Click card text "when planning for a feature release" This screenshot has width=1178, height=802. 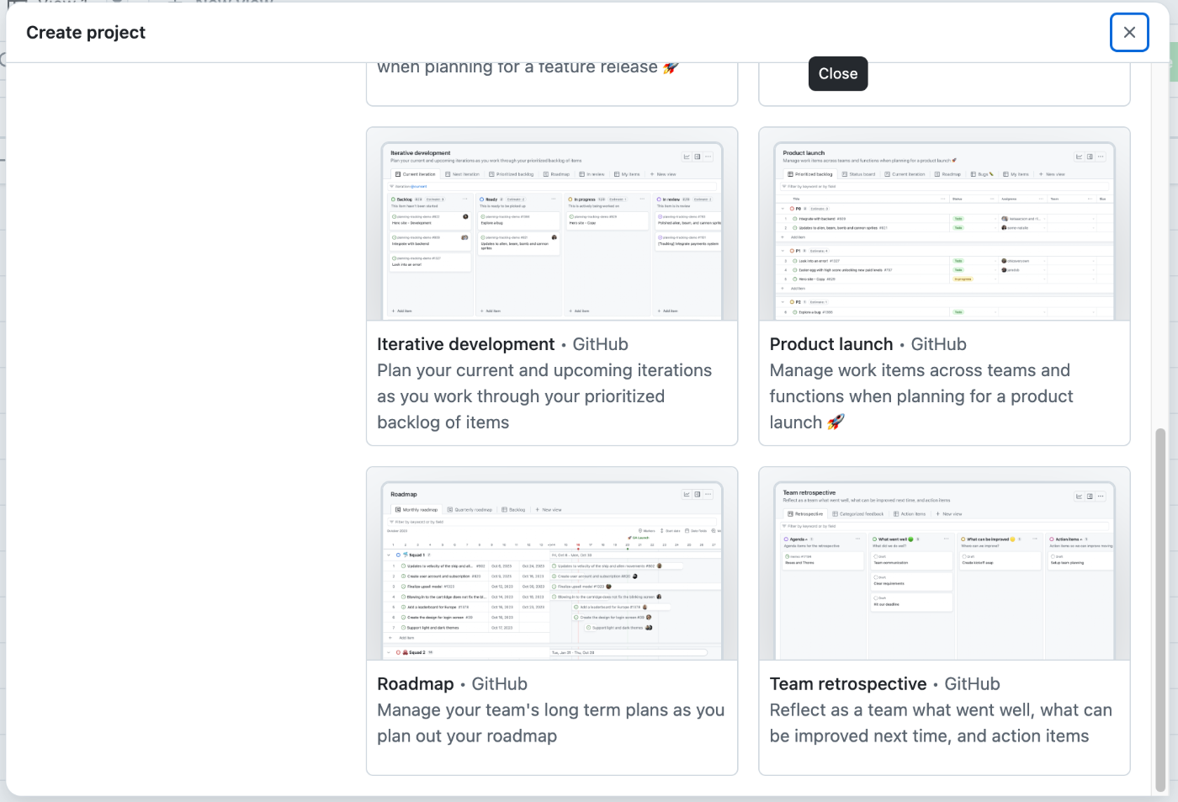tap(517, 67)
